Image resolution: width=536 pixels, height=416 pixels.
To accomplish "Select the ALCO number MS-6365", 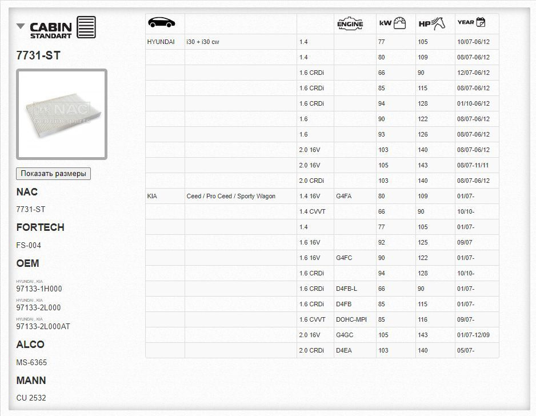I will 31,362.
